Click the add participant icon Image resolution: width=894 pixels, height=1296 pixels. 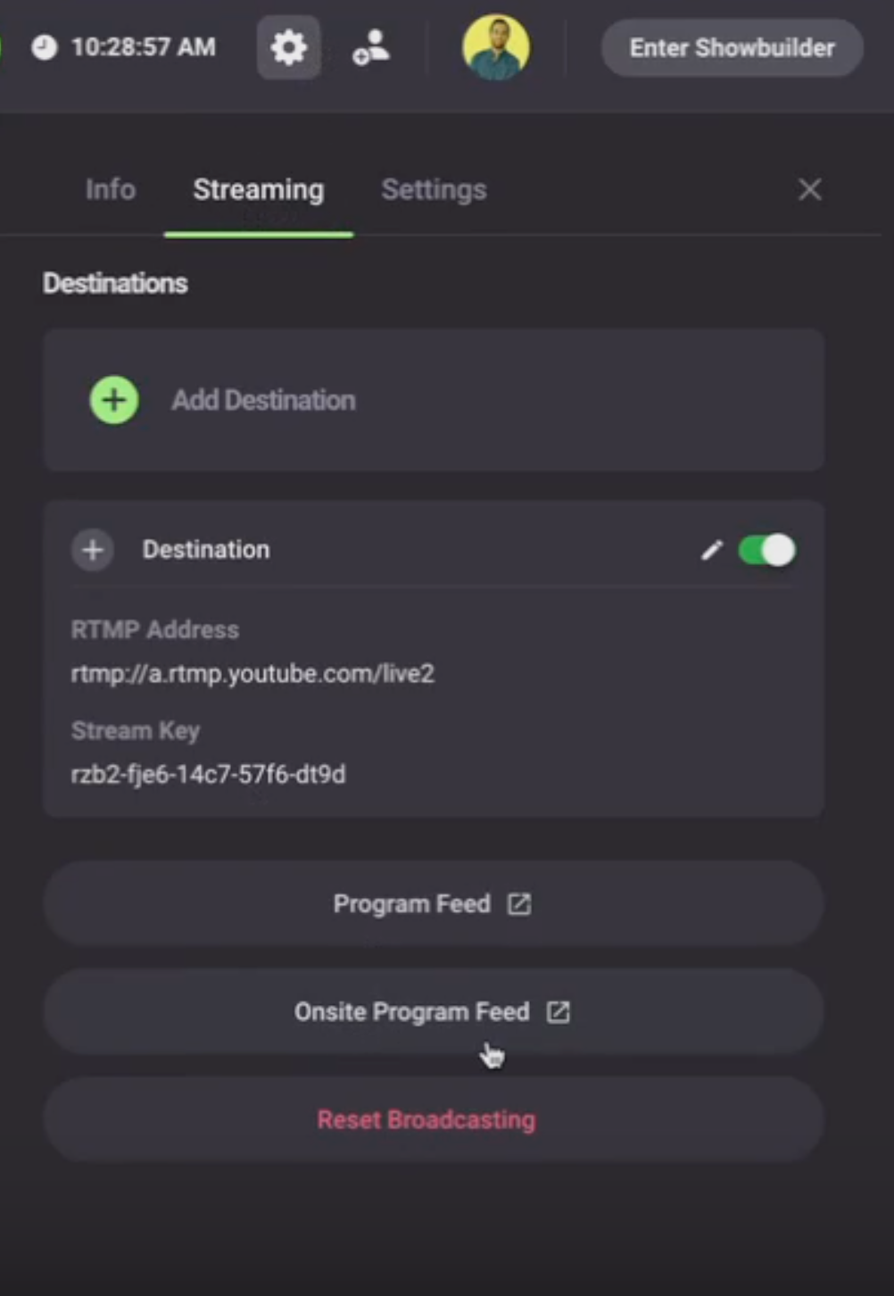pos(371,47)
